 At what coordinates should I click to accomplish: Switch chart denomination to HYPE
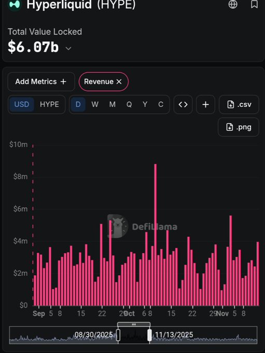(49, 104)
